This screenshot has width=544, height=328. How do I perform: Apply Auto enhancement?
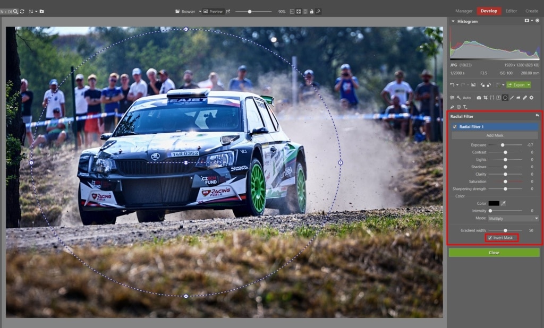(x=464, y=98)
